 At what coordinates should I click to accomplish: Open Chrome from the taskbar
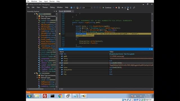(60, 96)
